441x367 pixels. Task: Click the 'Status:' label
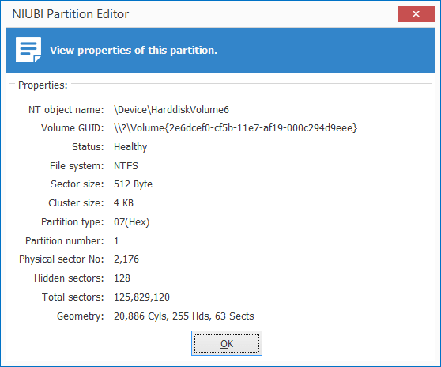[88, 147]
